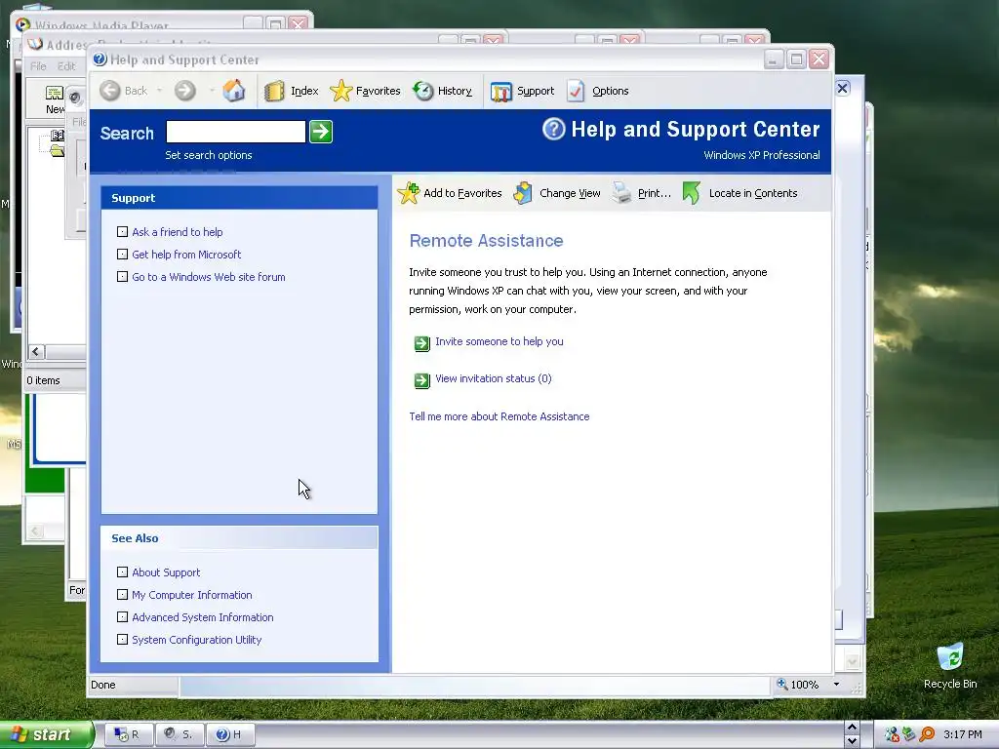
Task: Click Locate in Contents green arrow
Action: coord(692,193)
